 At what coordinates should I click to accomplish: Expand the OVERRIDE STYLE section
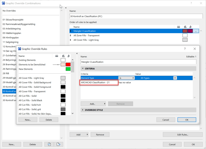[83, 110]
